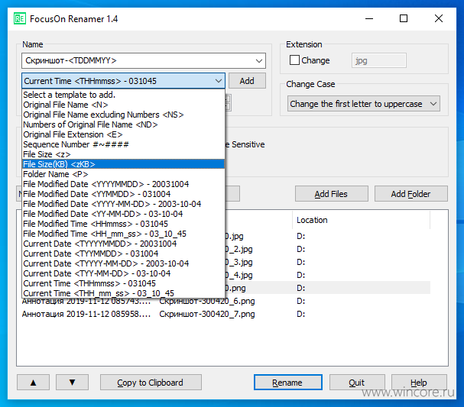Viewport: 464px width, 407px height.
Task: Click the FocusOn Renamer app icon
Action: 20,18
